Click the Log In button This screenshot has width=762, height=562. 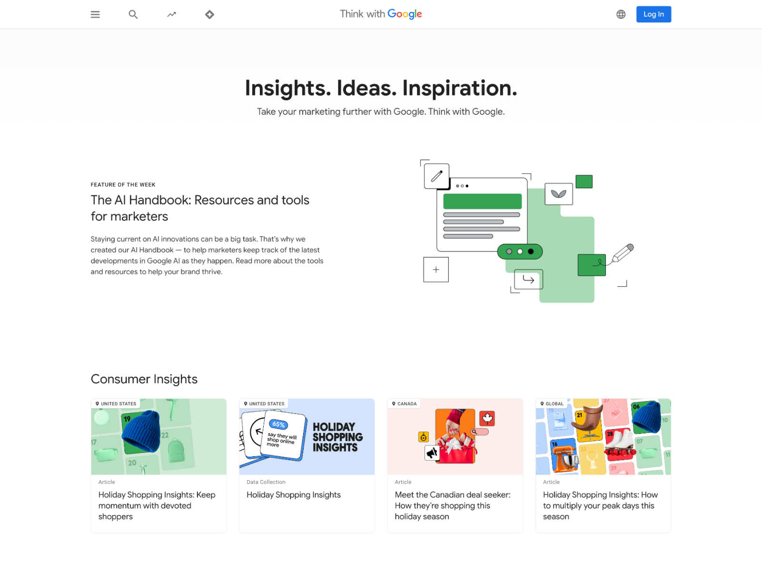[653, 14]
